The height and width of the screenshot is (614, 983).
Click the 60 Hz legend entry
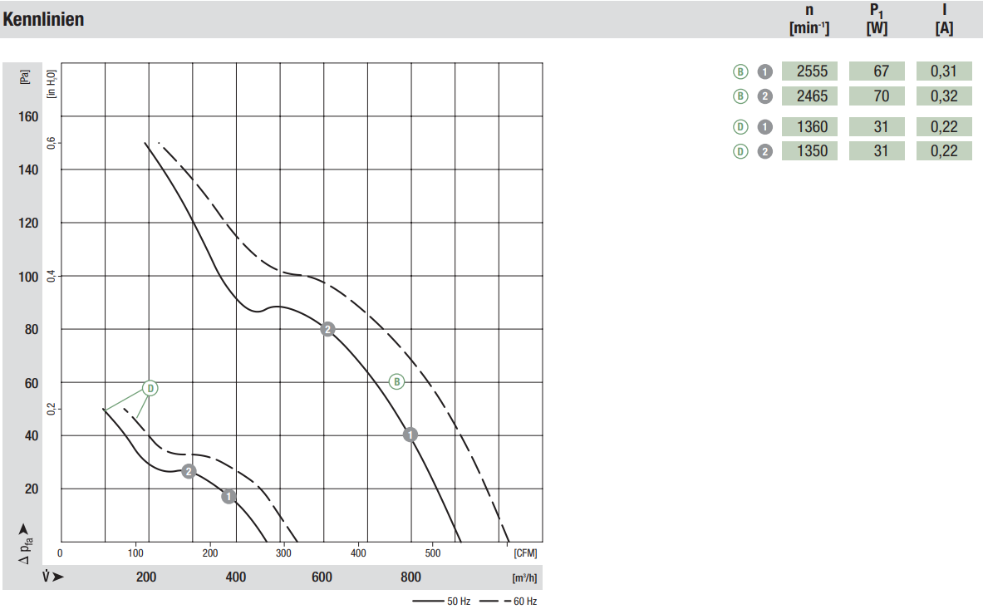[x=508, y=601]
